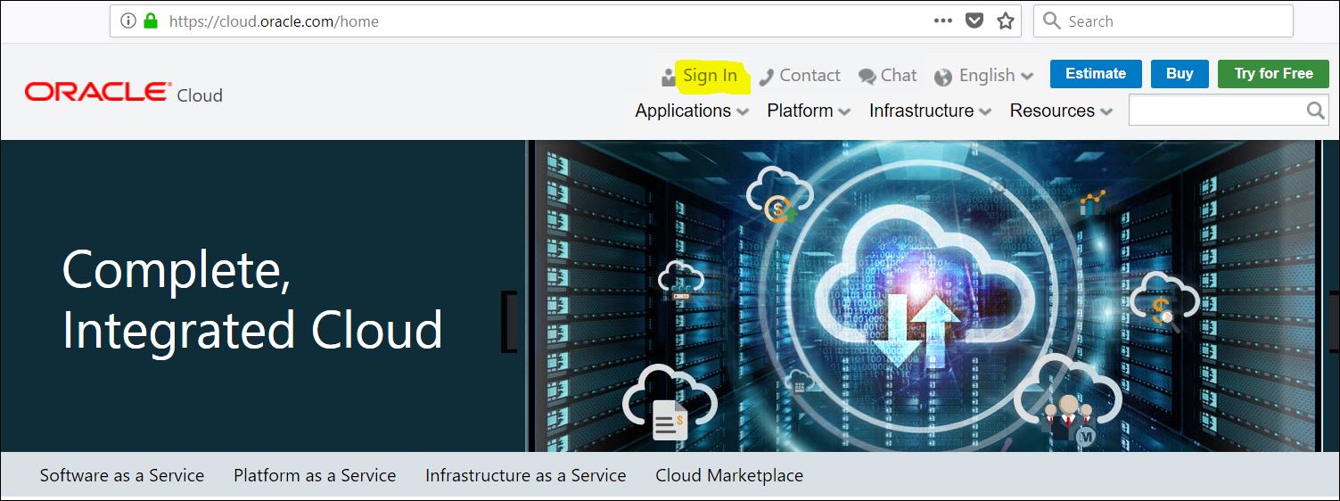Click the speech bubble Chat icon
The width and height of the screenshot is (1340, 501).
(867, 77)
